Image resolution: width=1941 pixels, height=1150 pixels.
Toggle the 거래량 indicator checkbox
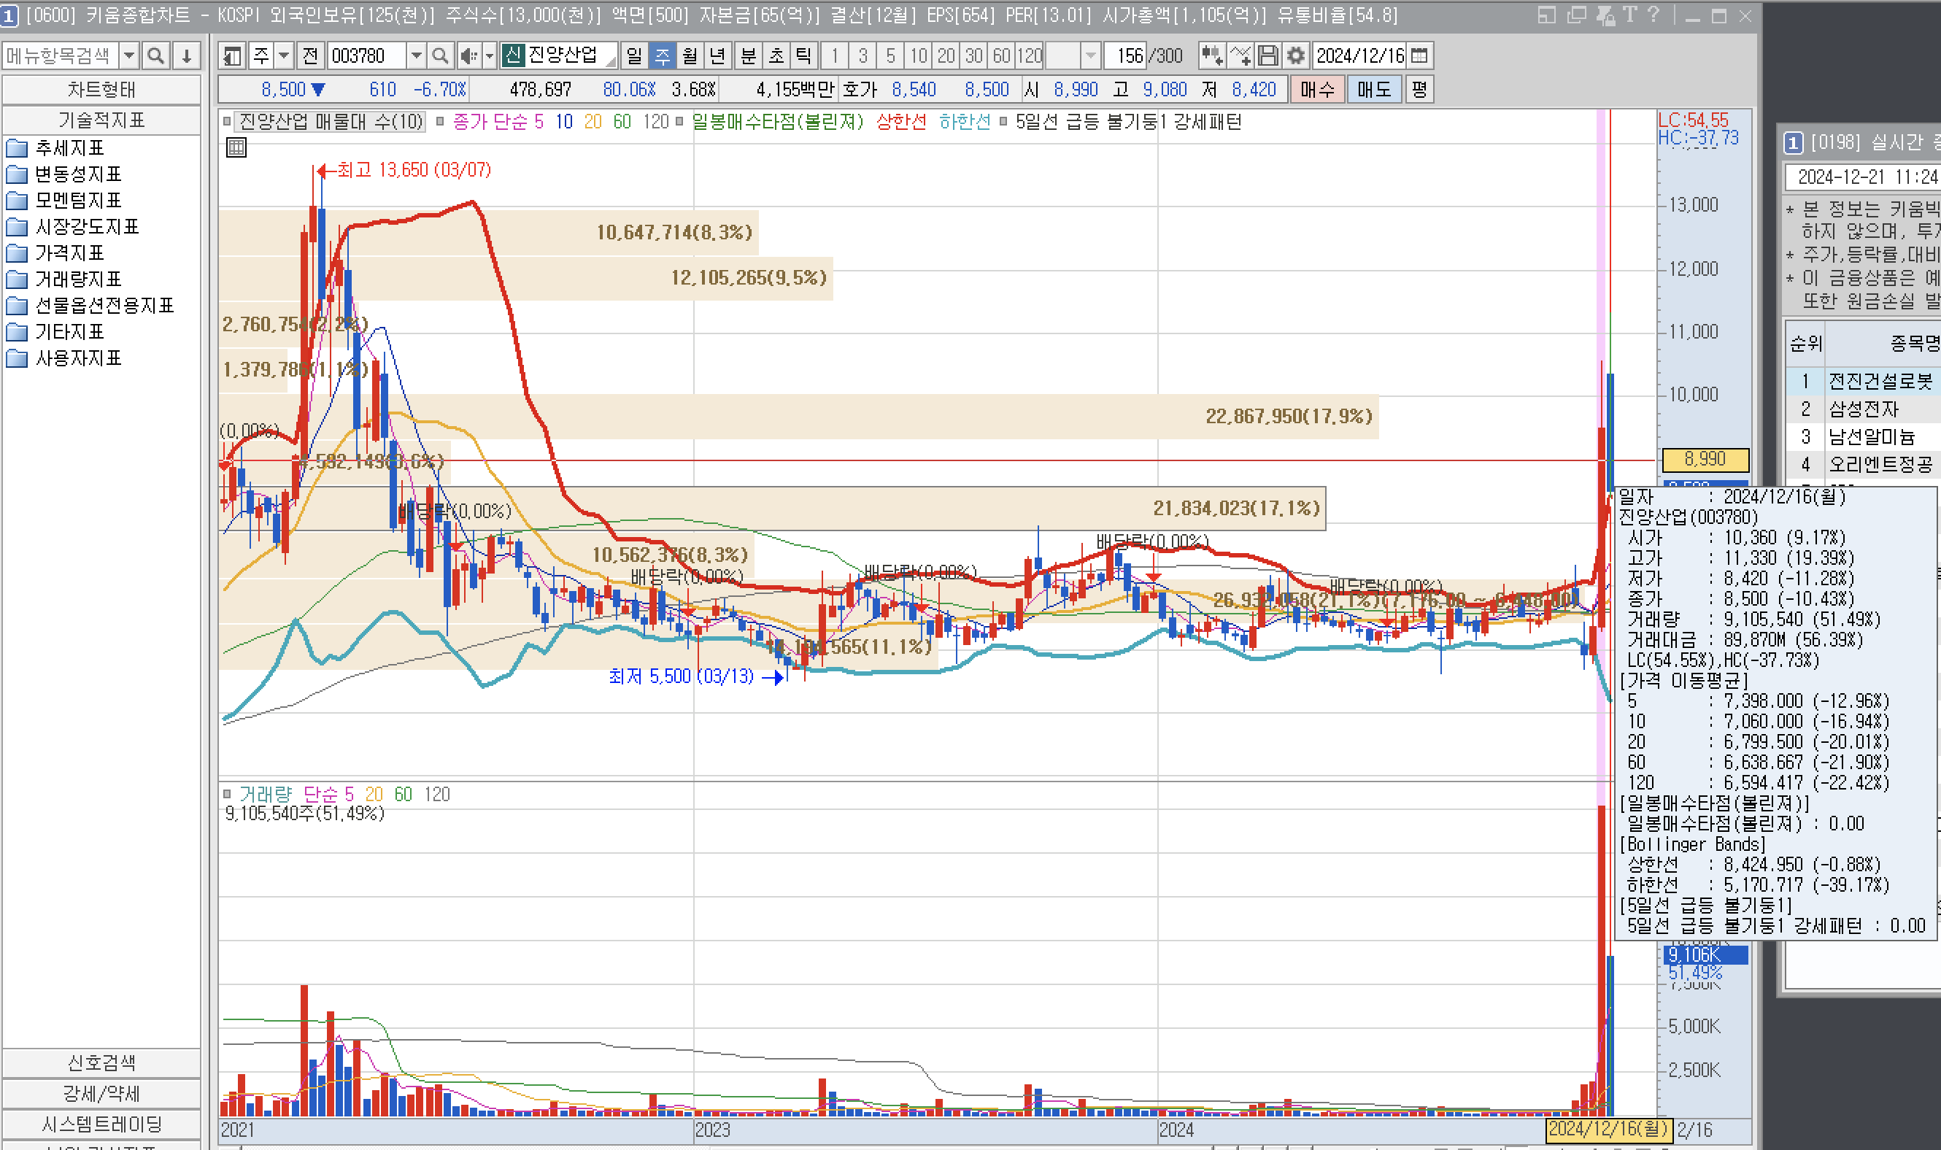[227, 793]
